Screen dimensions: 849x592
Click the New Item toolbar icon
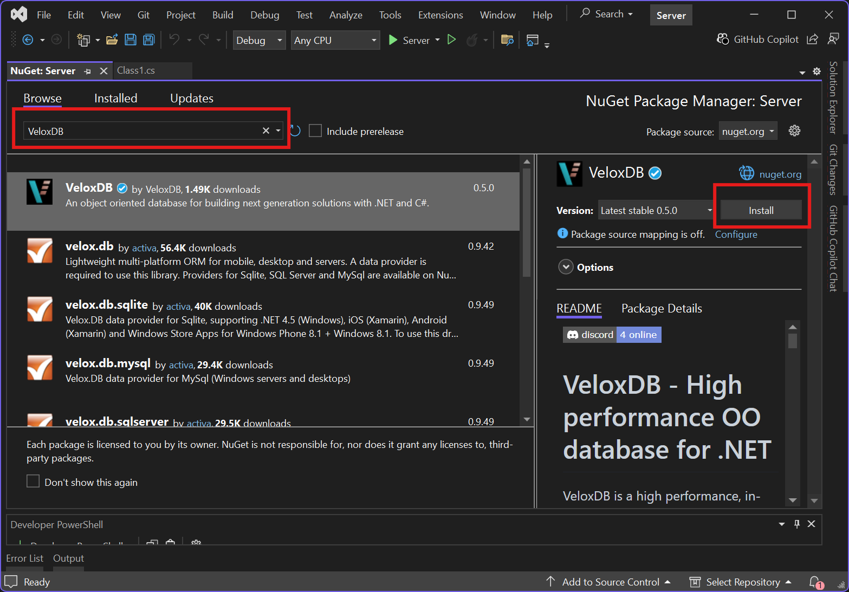(x=83, y=40)
